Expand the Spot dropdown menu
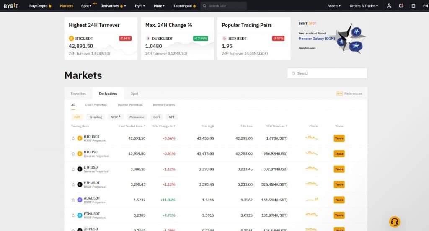 pyautogui.click(x=86, y=6)
